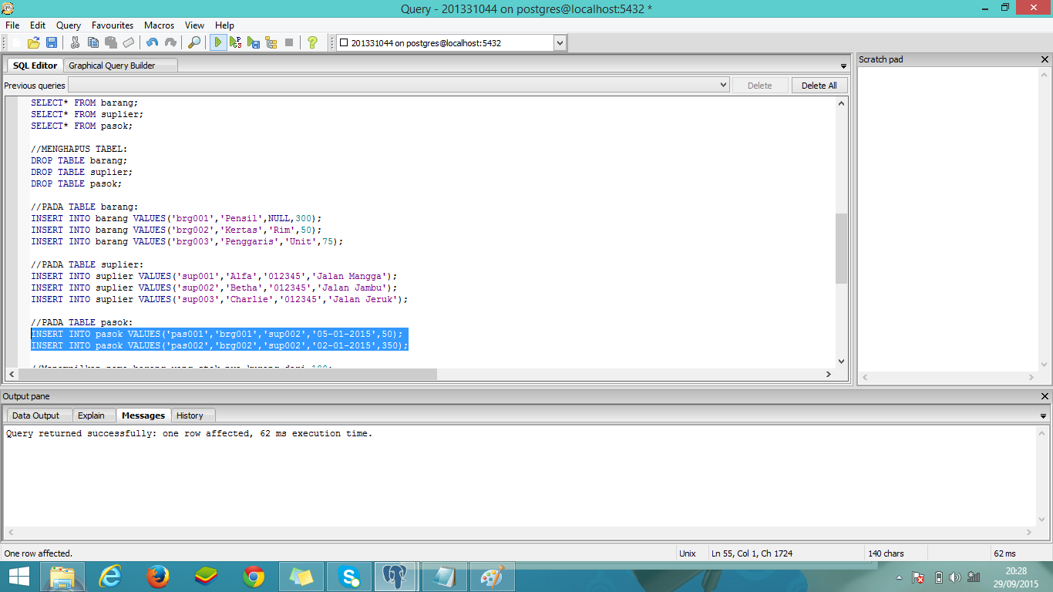Open the Query menu

(69, 25)
